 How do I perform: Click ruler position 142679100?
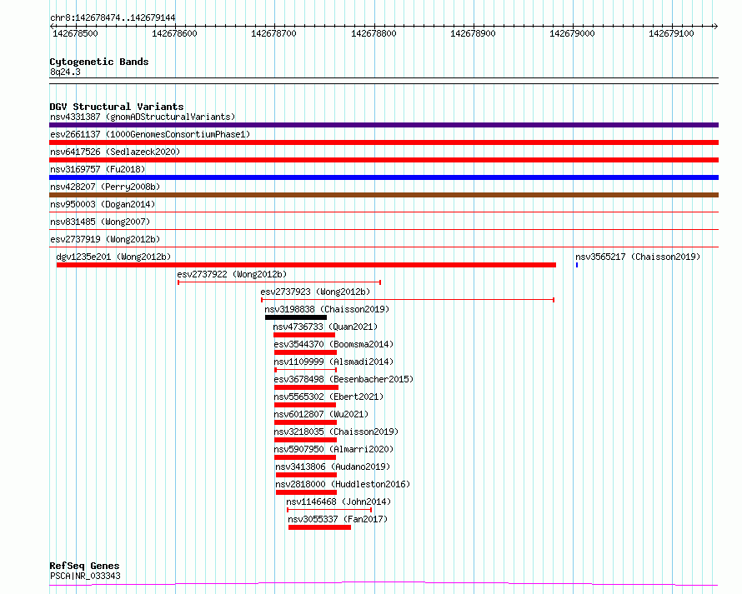pyautogui.click(x=671, y=33)
